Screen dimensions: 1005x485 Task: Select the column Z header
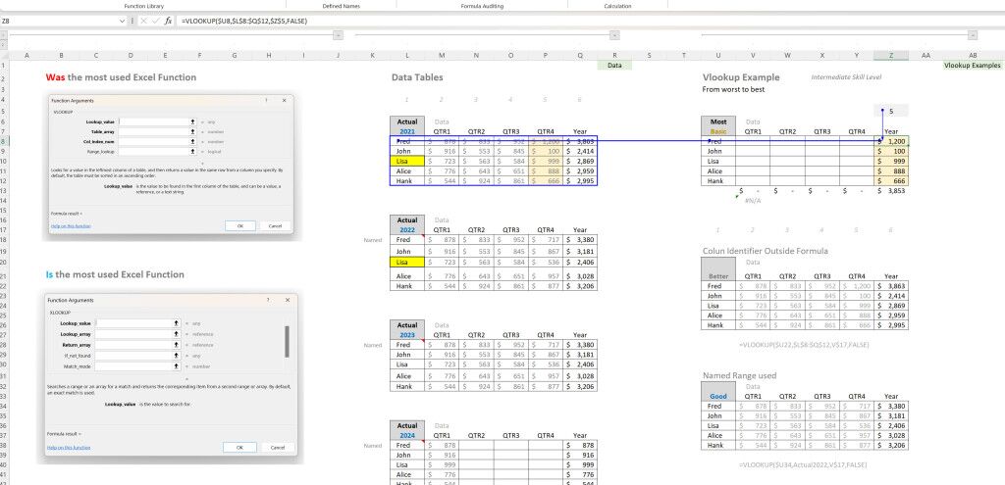coord(890,56)
